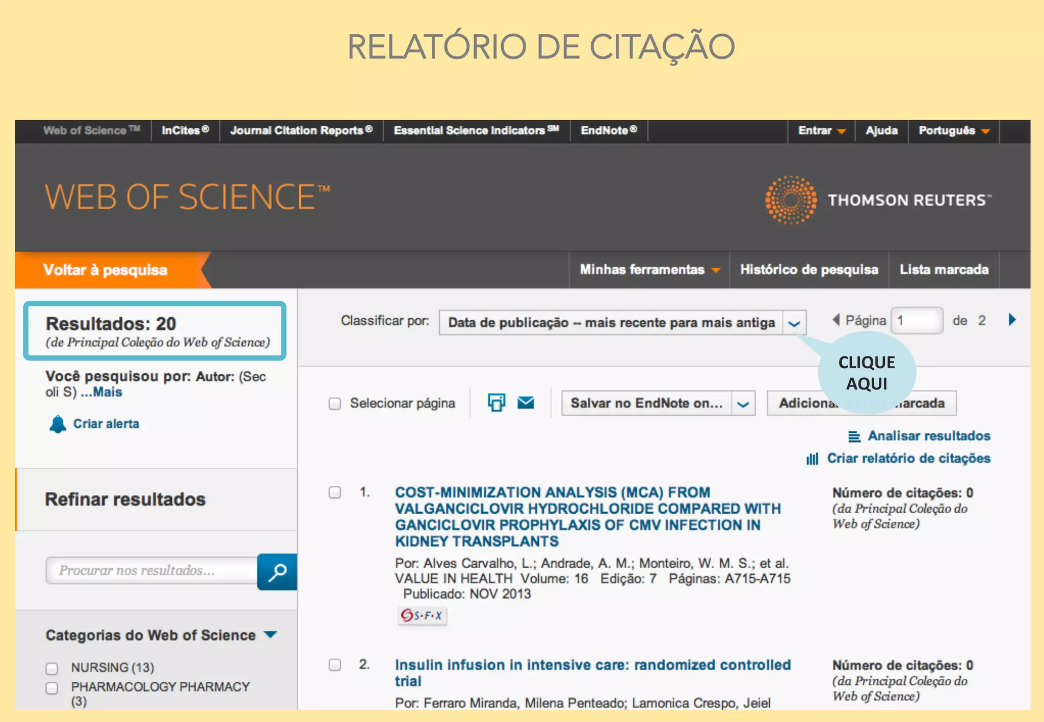Viewport: 1044px width, 722px height.
Task: Click the Procurar nos resultados search field
Action: pyautogui.click(x=151, y=571)
